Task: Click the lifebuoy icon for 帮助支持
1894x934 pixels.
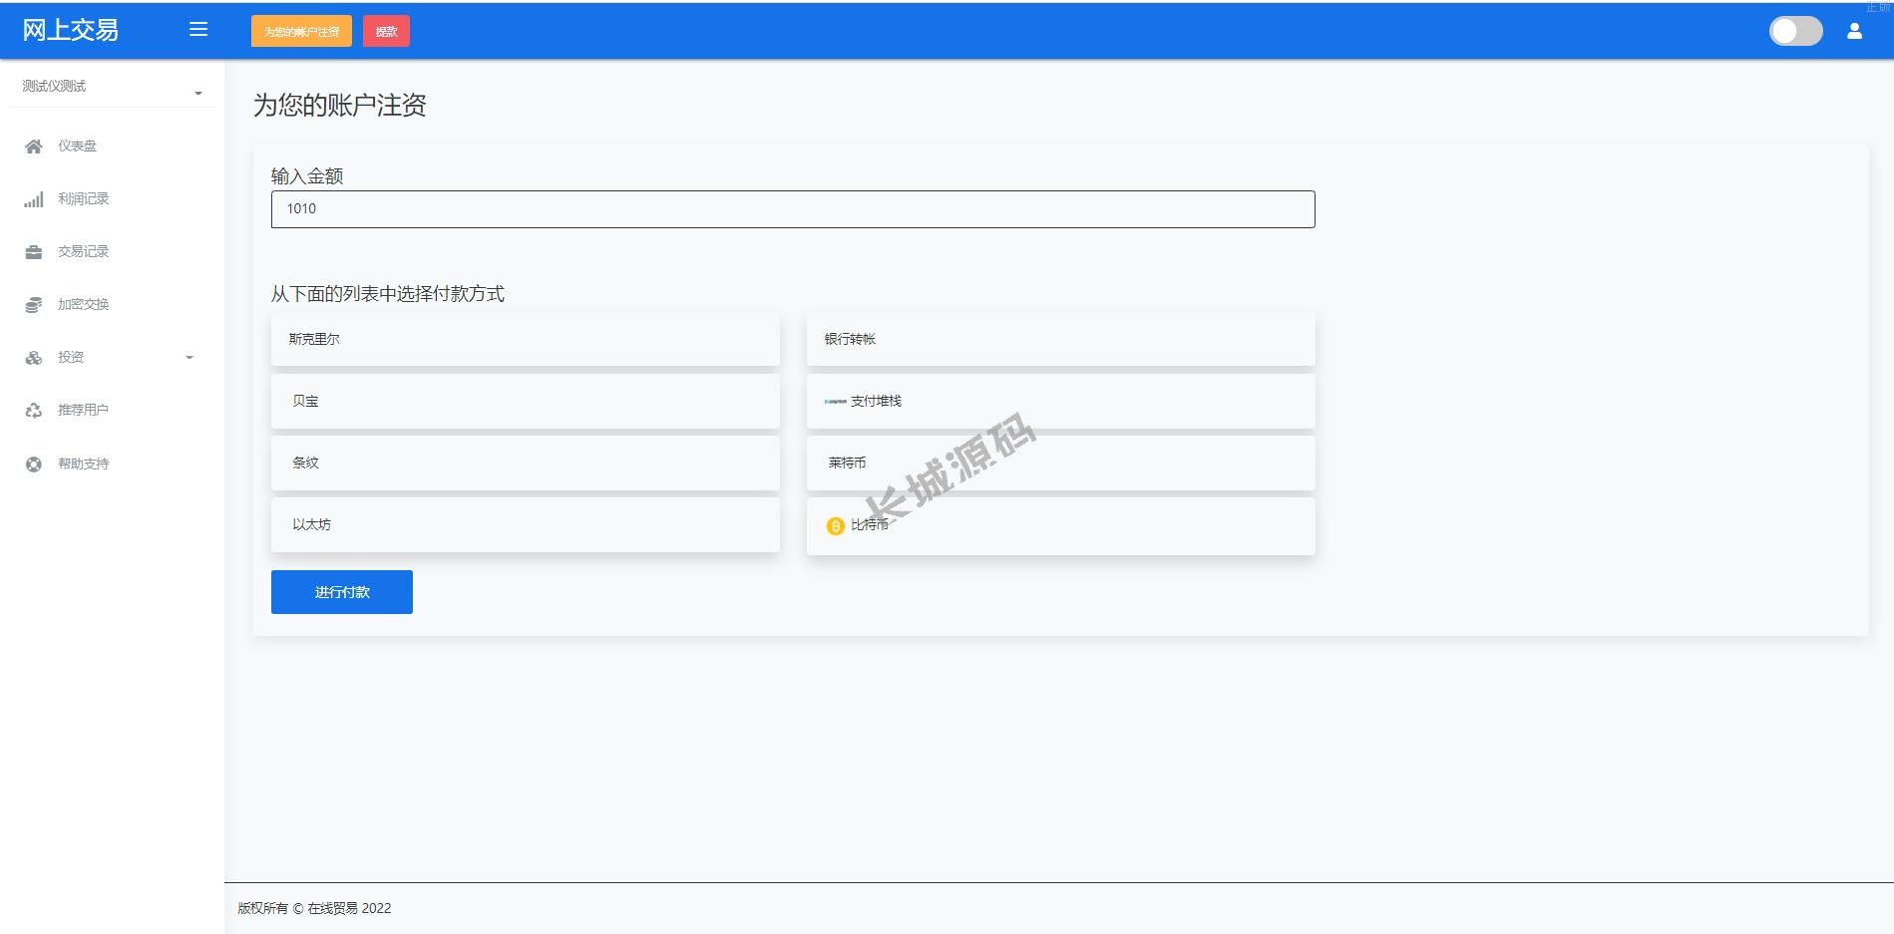Action: [x=34, y=464]
